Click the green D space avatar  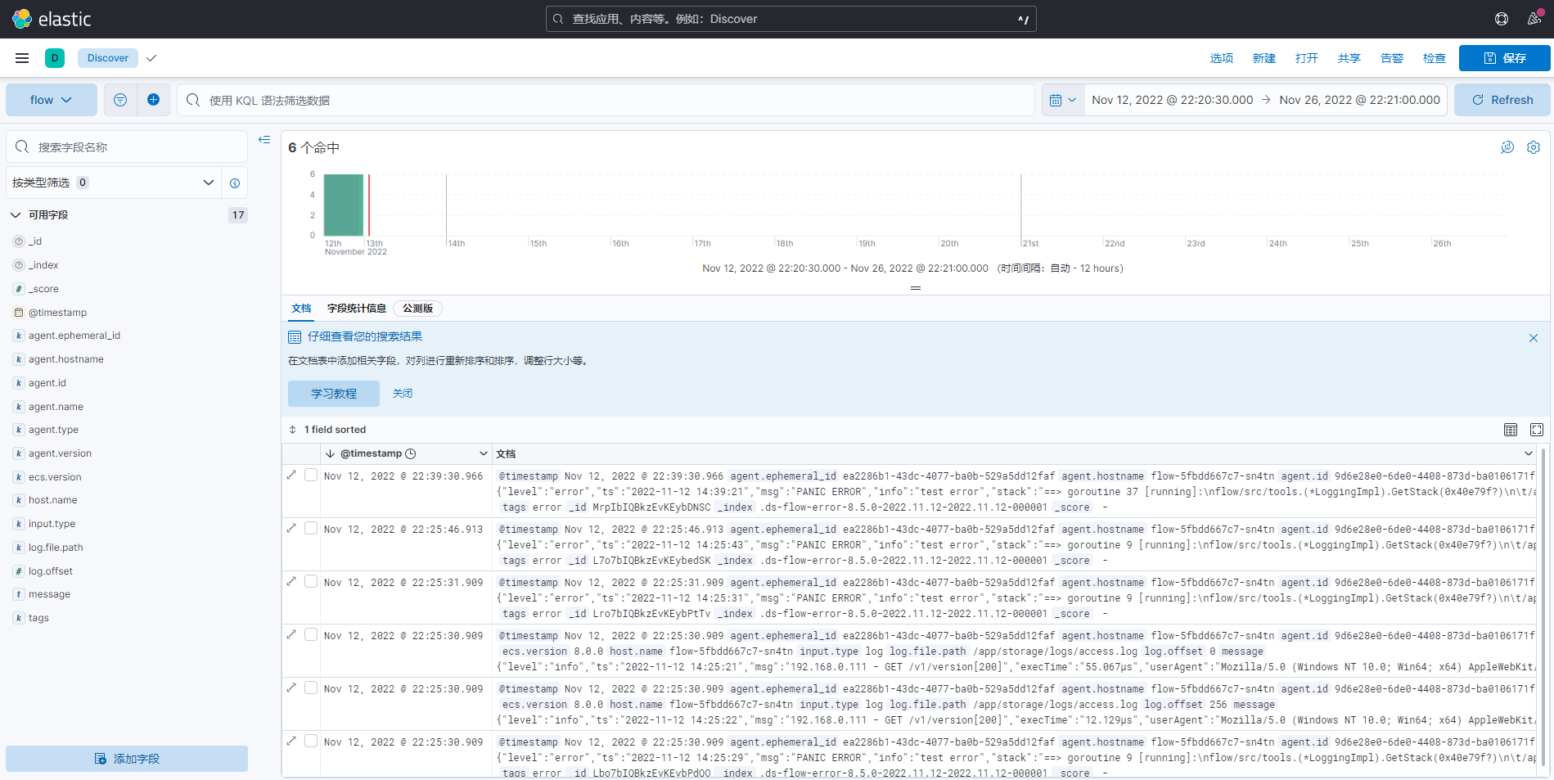(x=55, y=58)
